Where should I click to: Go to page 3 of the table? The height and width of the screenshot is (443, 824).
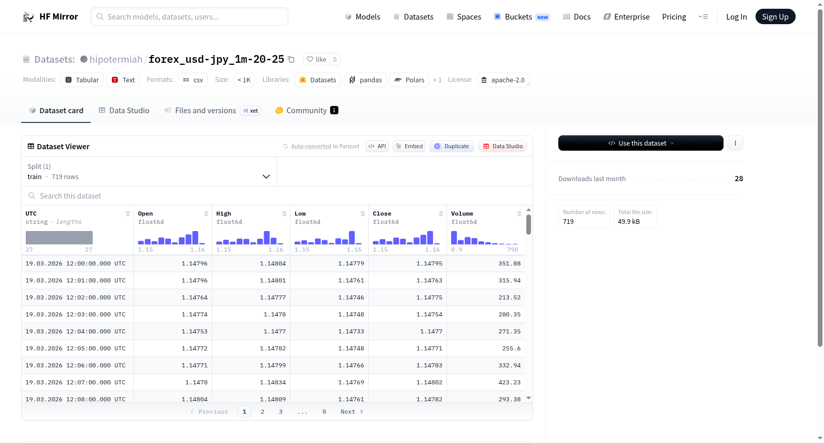tap(281, 412)
